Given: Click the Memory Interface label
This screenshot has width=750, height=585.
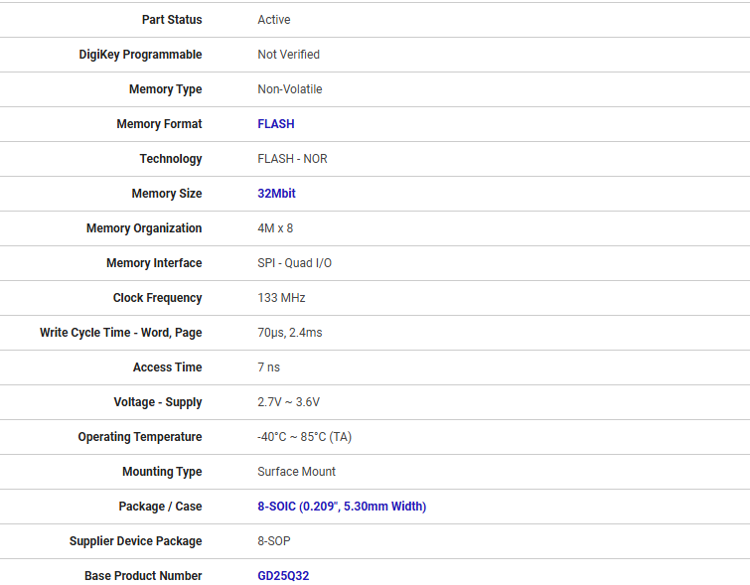Looking at the screenshot, I should (153, 263).
